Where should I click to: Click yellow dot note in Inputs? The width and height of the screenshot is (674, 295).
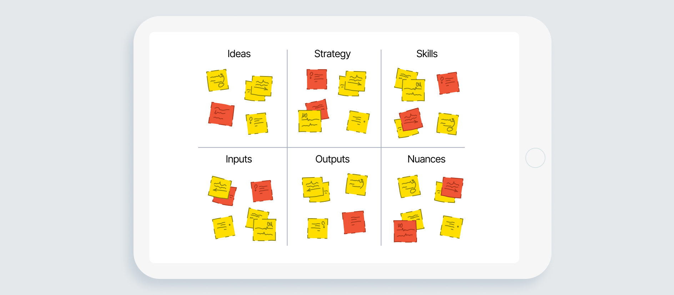(x=224, y=227)
